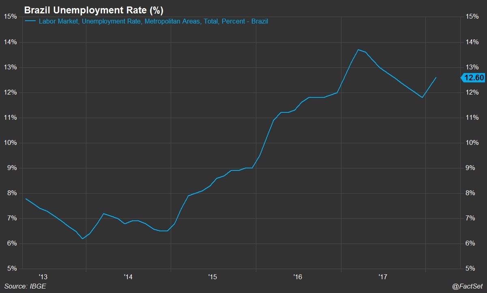Viewport: 487px width, 293px height.
Task: Click the right axis 6% label
Action: pyautogui.click(x=470, y=243)
